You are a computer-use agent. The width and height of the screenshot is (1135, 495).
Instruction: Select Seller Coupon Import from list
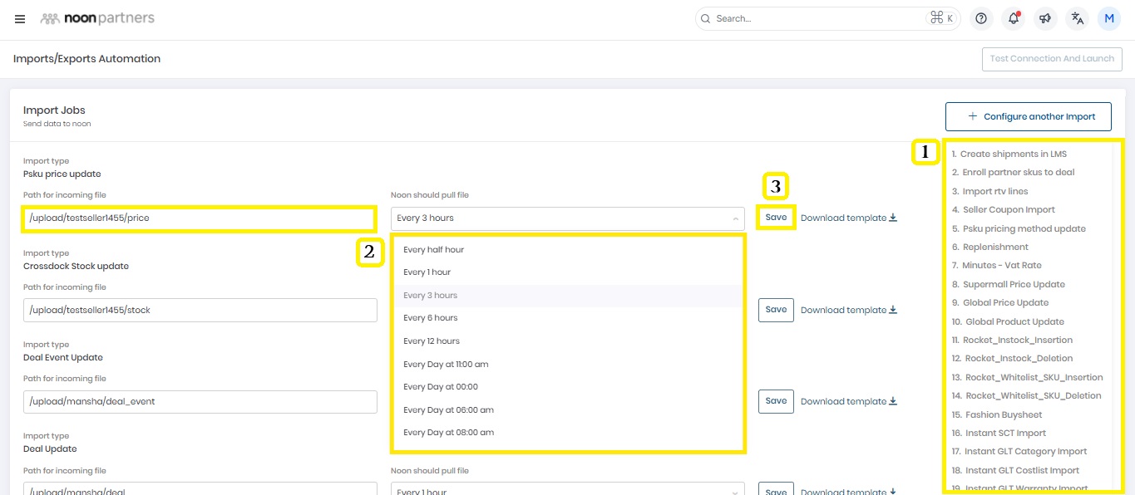(1008, 210)
